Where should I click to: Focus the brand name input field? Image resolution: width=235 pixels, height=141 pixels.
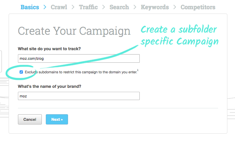pyautogui.click(x=79, y=96)
